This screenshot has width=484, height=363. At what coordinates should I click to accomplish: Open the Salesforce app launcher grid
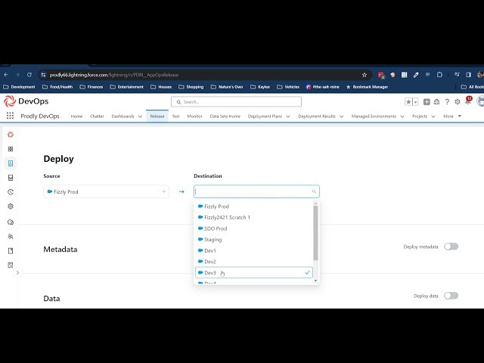(10, 116)
